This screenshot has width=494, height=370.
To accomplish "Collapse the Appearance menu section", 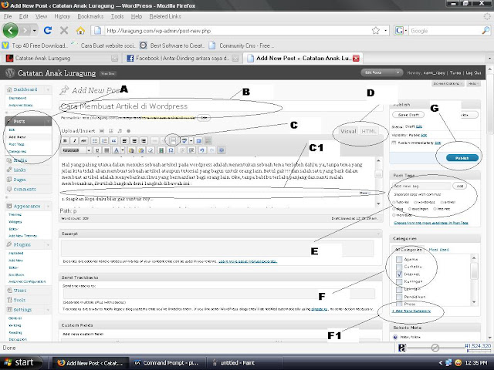I will tap(48, 207).
